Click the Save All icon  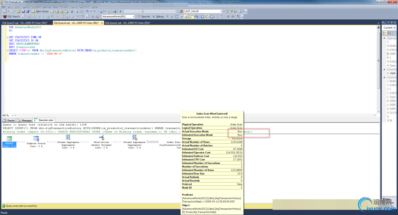[x=28, y=11]
